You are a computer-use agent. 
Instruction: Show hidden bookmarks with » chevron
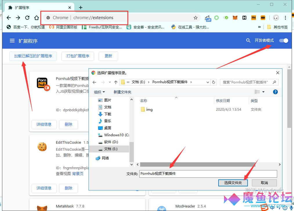point(259,27)
